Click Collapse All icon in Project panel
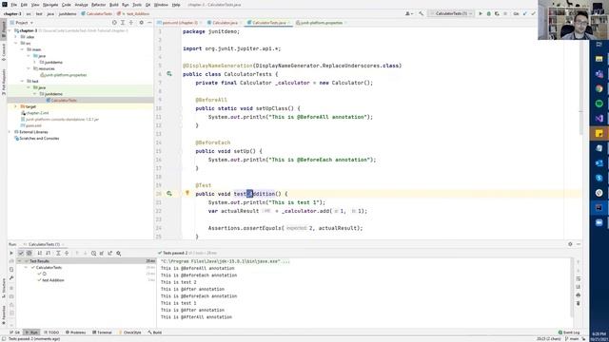The image size is (609, 342). [131, 23]
